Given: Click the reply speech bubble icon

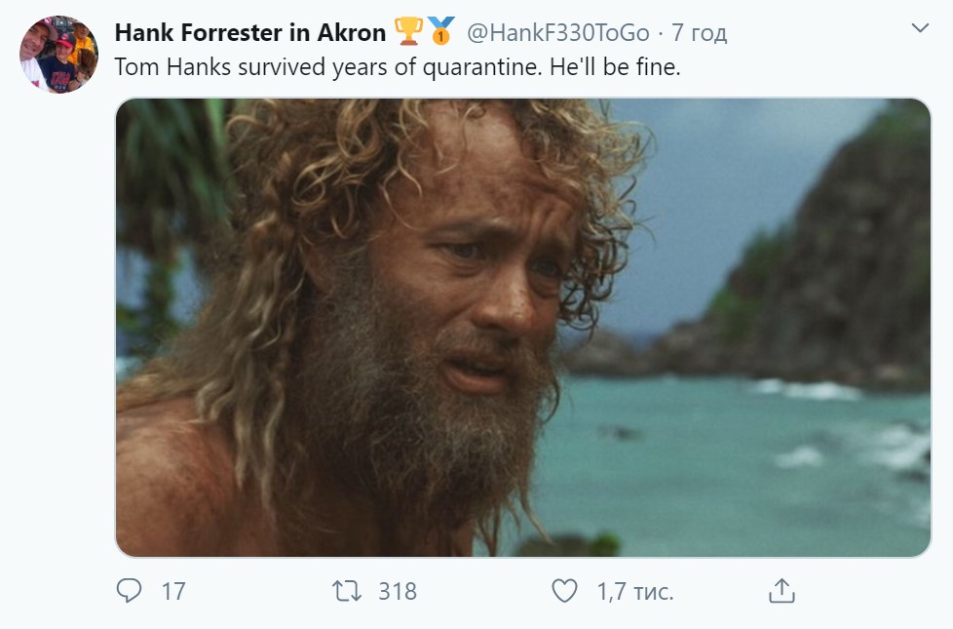Looking at the screenshot, I should pyautogui.click(x=129, y=591).
